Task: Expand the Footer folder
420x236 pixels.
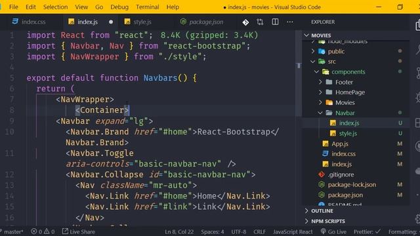Action: tap(320, 82)
